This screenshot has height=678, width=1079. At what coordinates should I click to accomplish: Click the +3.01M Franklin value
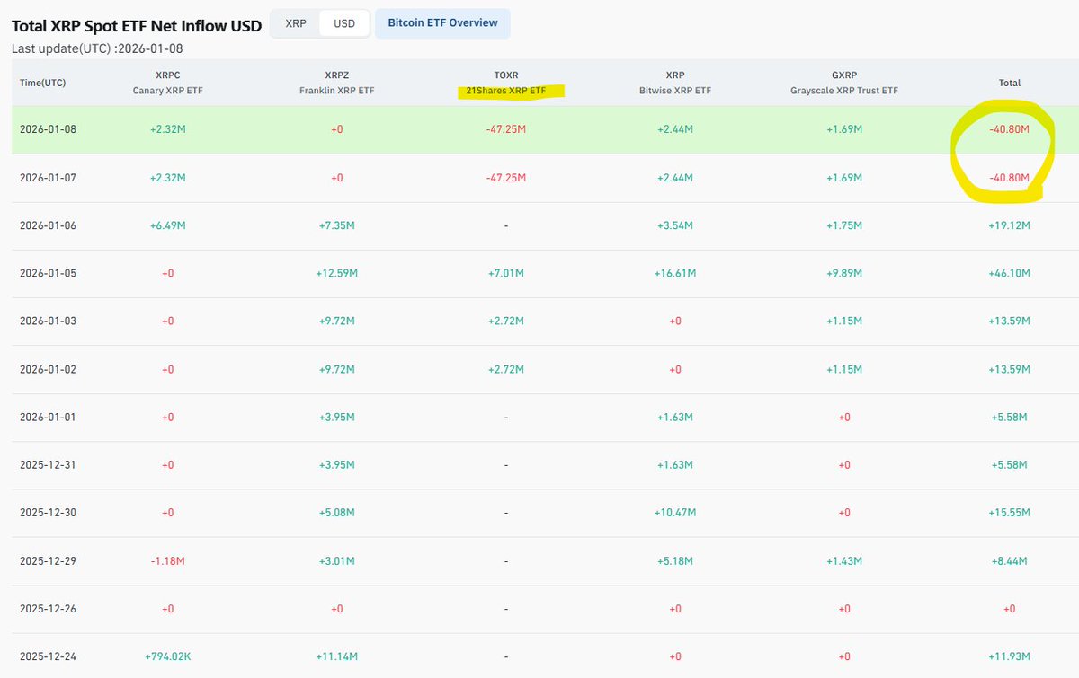[x=336, y=560]
